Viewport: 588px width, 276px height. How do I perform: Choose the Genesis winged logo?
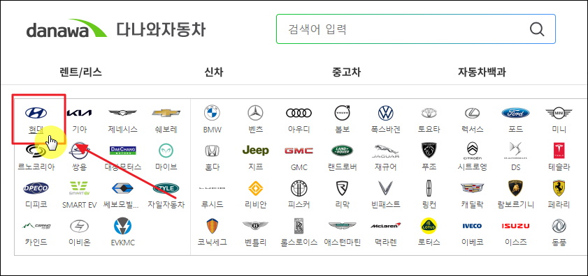[x=122, y=113]
